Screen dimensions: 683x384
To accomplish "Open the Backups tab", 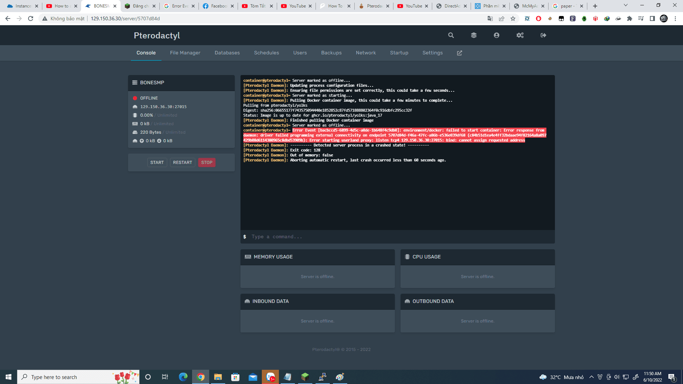I will (x=331, y=53).
